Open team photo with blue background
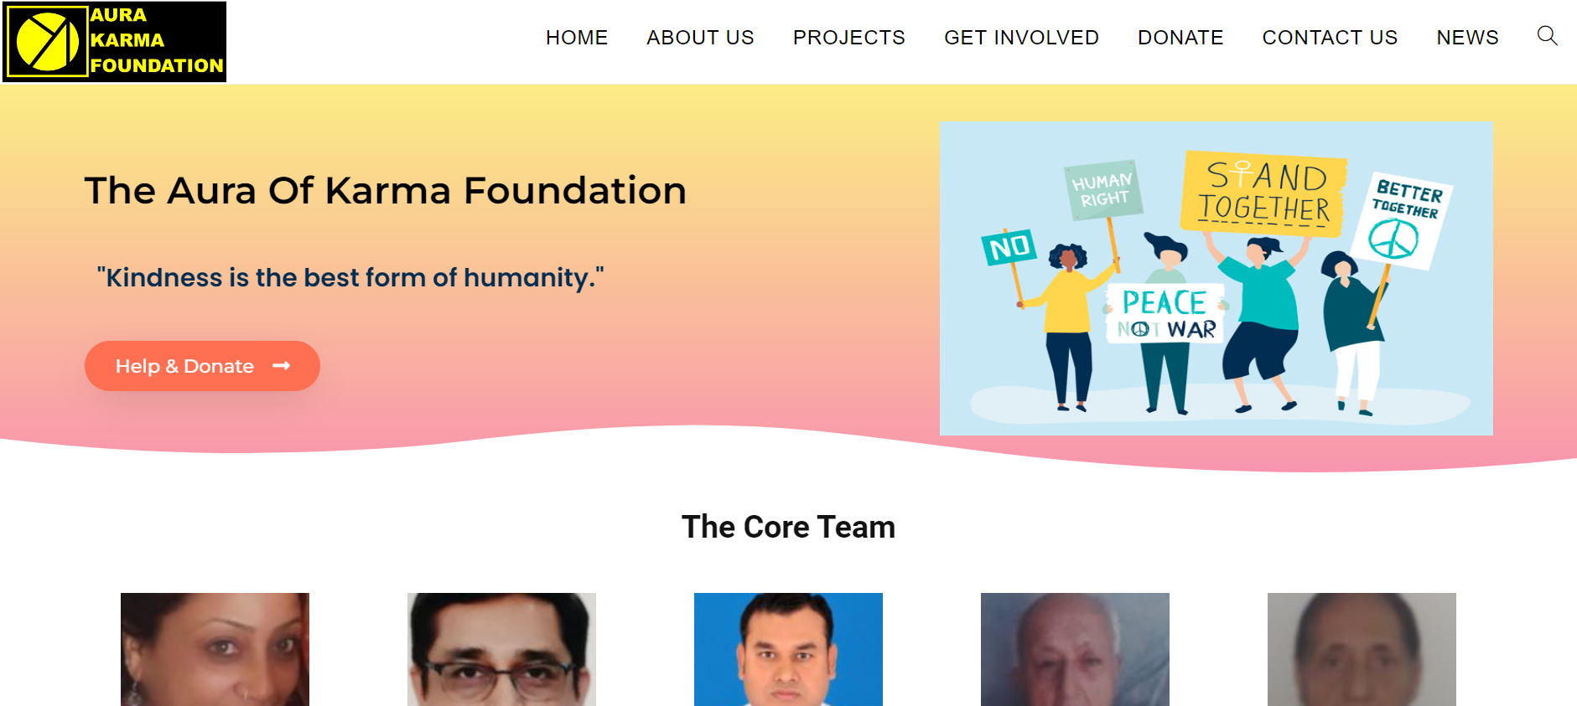1577x706 pixels. click(788, 649)
